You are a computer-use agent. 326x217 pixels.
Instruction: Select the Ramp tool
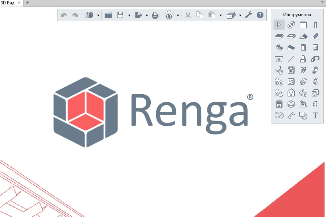pyautogui.click(x=291, y=47)
